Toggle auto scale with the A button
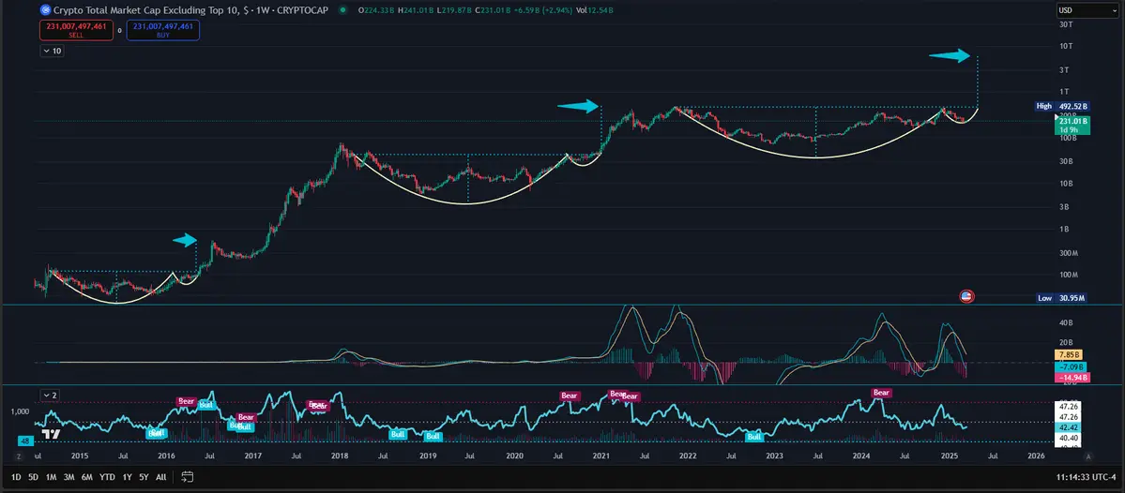 point(1088,456)
